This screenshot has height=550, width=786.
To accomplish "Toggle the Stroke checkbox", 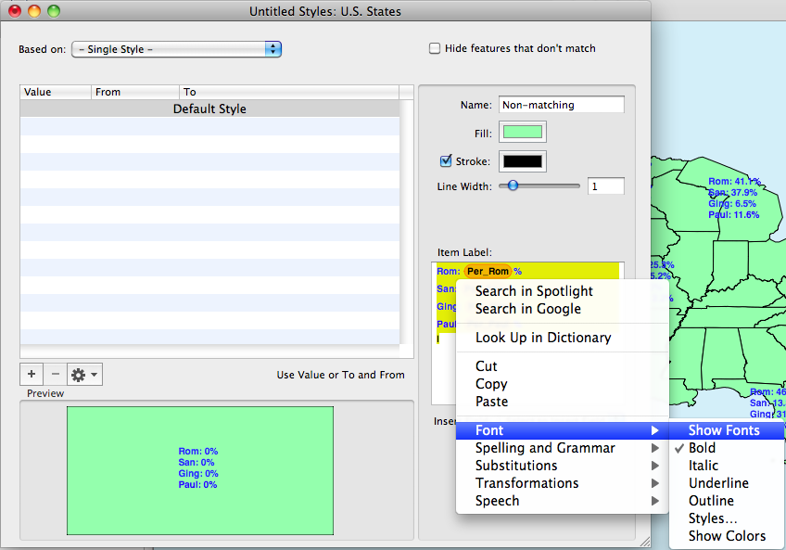I will point(446,160).
